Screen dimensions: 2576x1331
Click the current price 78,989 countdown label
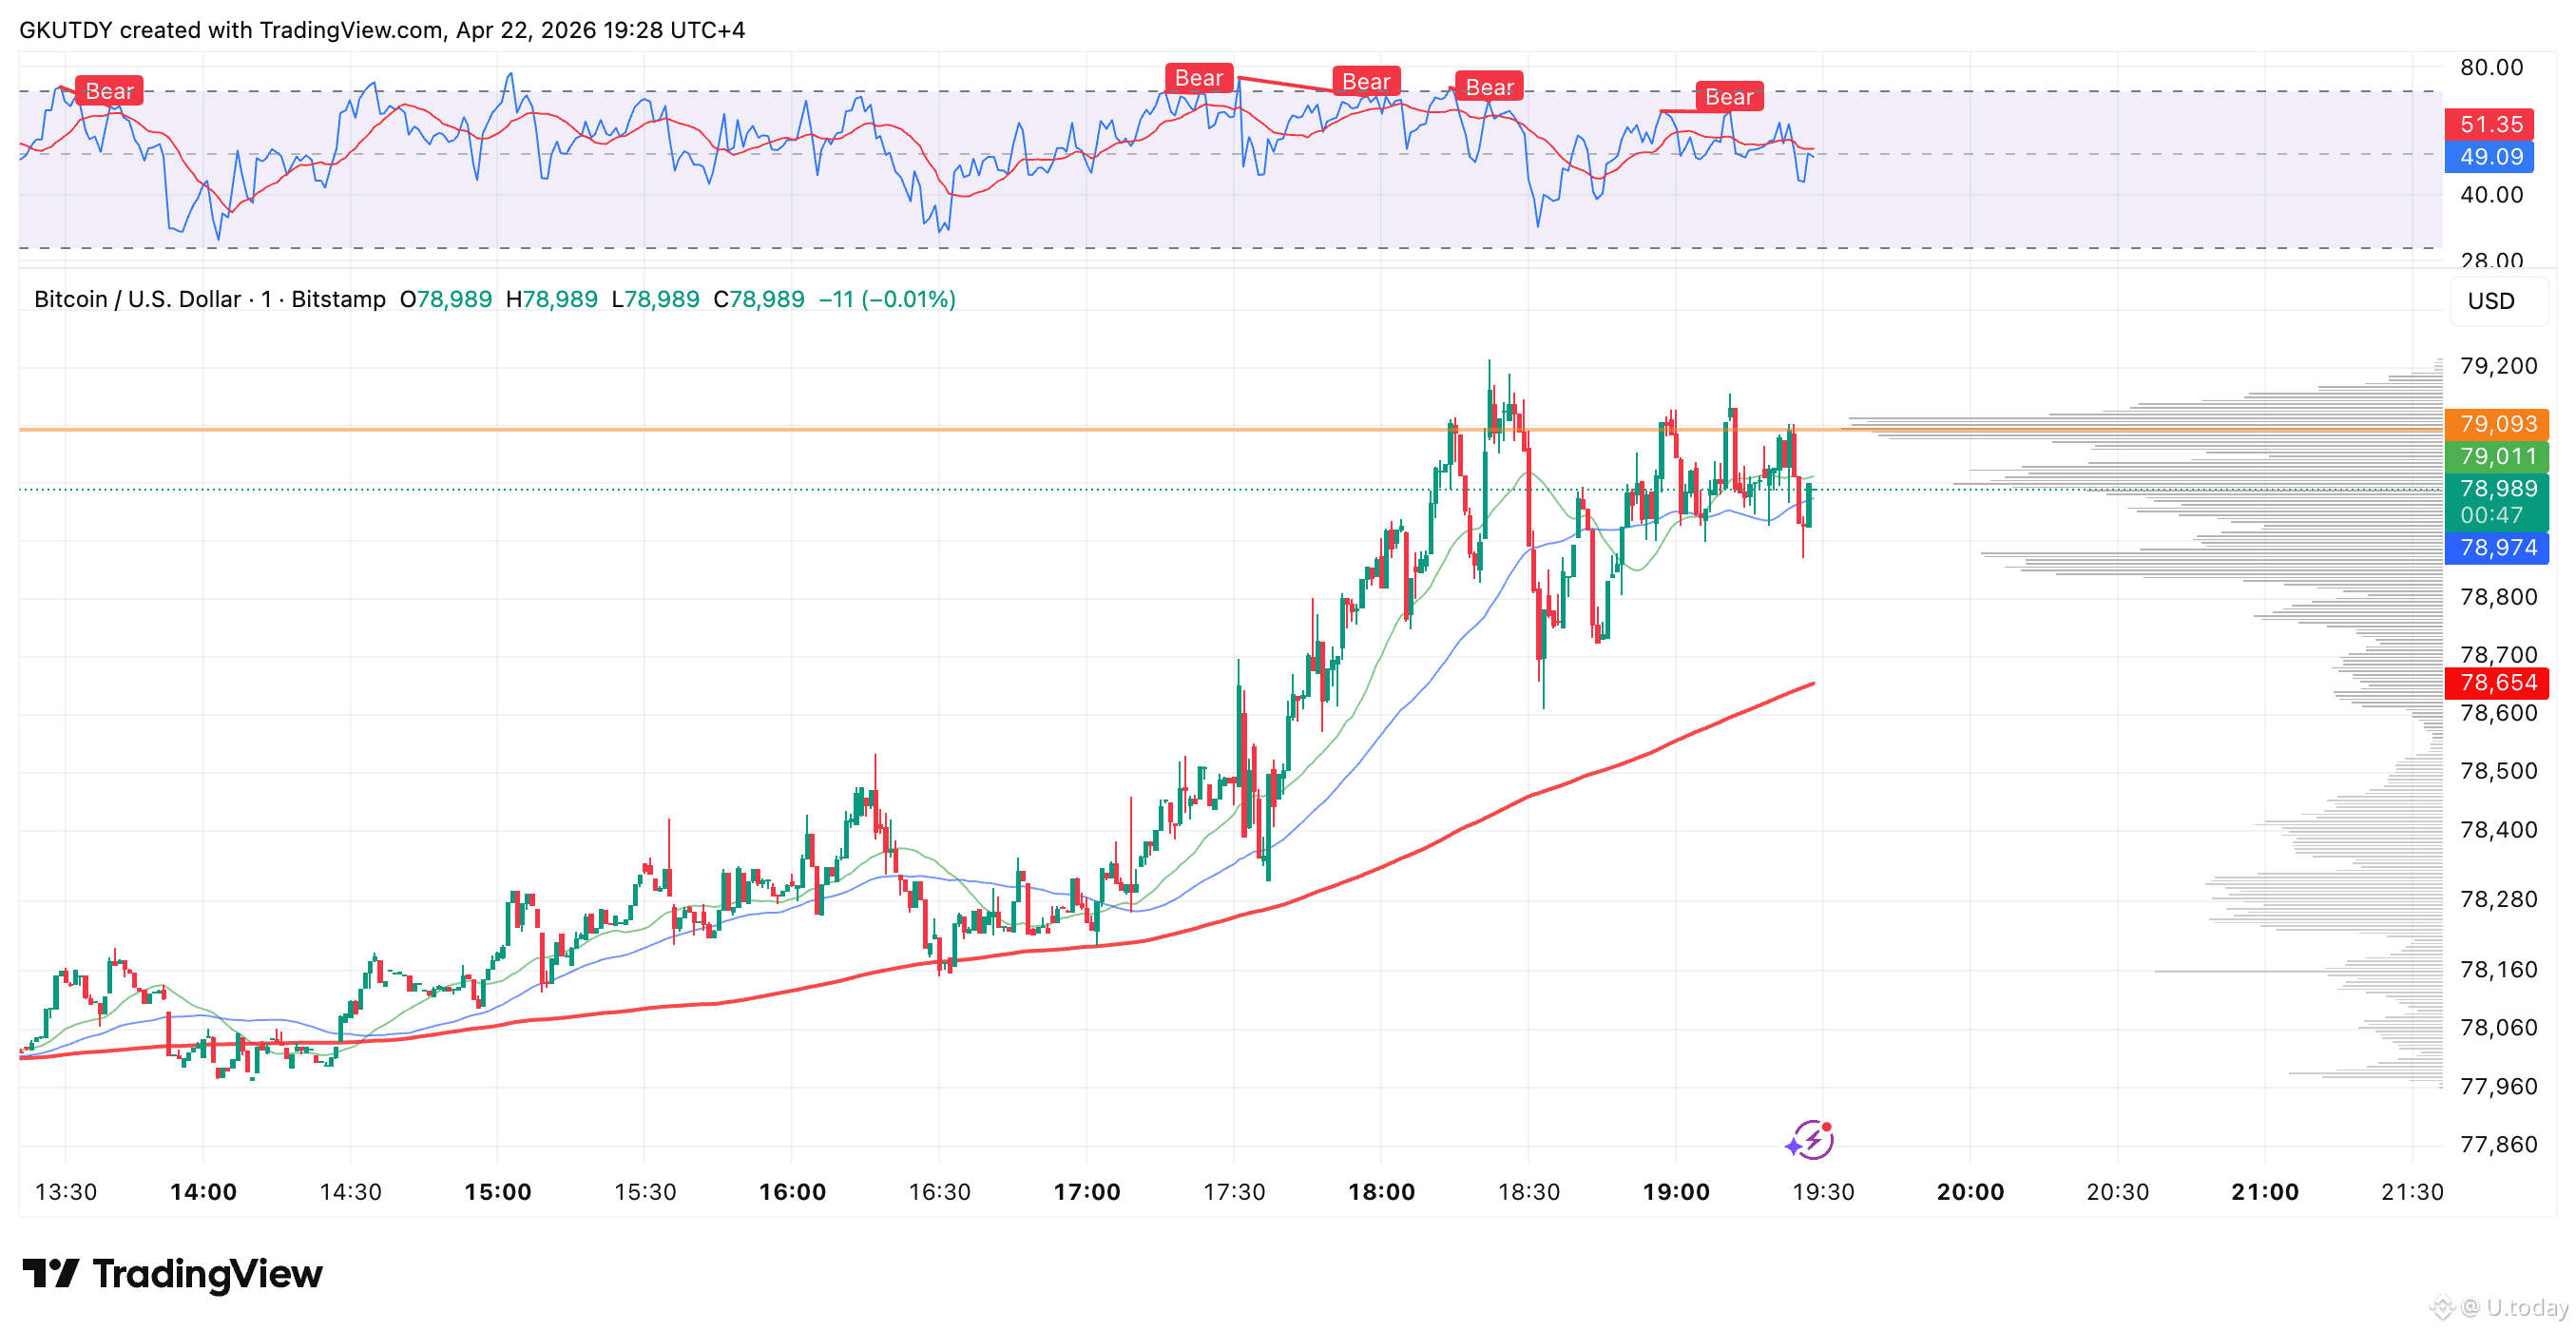tap(2497, 502)
